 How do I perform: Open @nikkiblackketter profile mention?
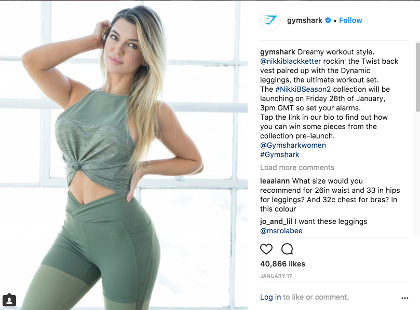290,61
